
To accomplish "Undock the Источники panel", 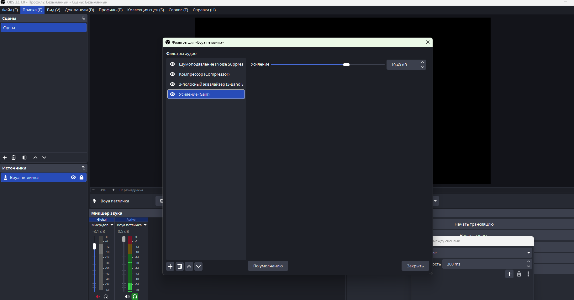I will [x=84, y=168].
